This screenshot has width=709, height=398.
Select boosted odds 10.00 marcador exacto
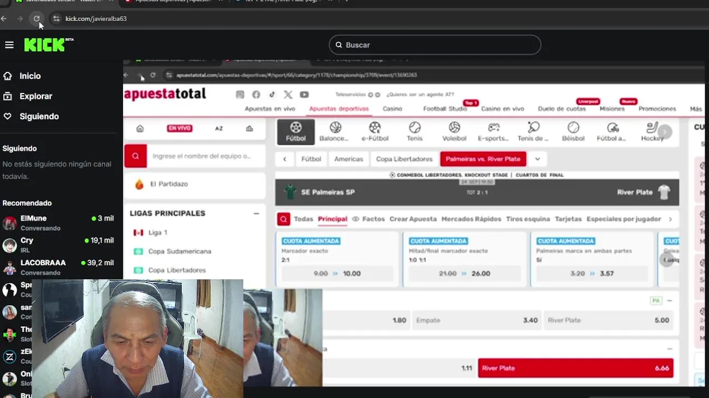(337, 274)
